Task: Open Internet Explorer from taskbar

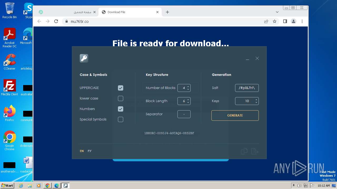Action: click(x=21, y=186)
